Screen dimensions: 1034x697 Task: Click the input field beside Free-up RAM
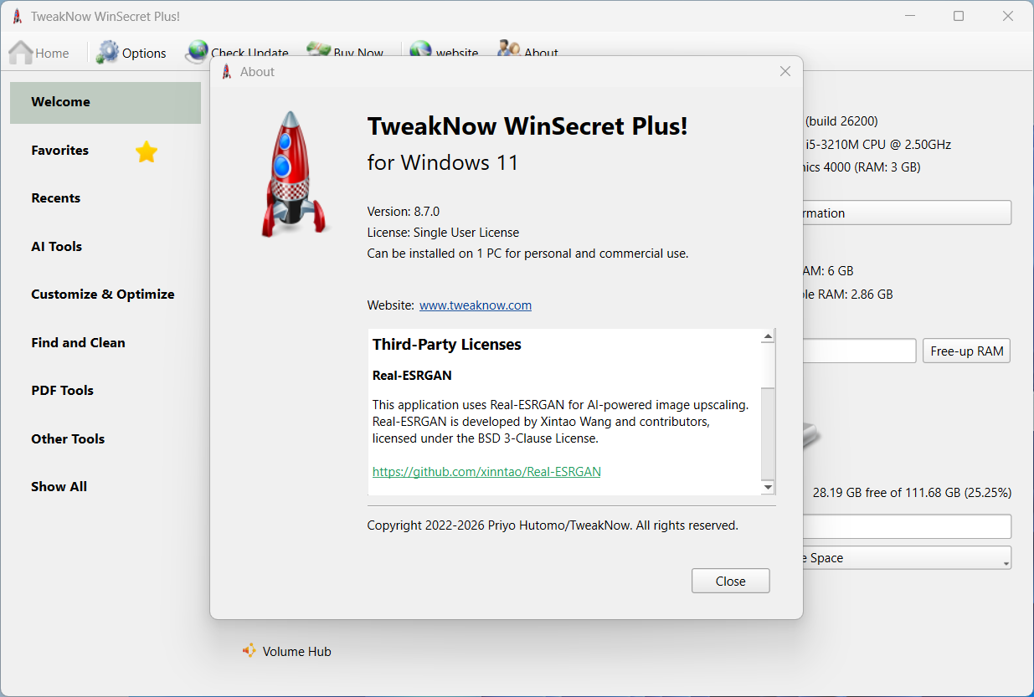tap(860, 351)
